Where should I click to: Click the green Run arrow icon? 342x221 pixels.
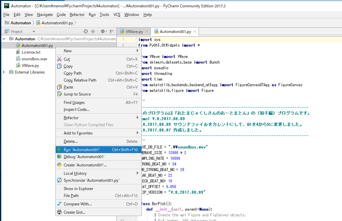pos(59,150)
